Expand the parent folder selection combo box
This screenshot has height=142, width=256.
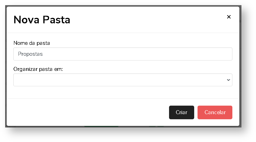(x=123, y=80)
